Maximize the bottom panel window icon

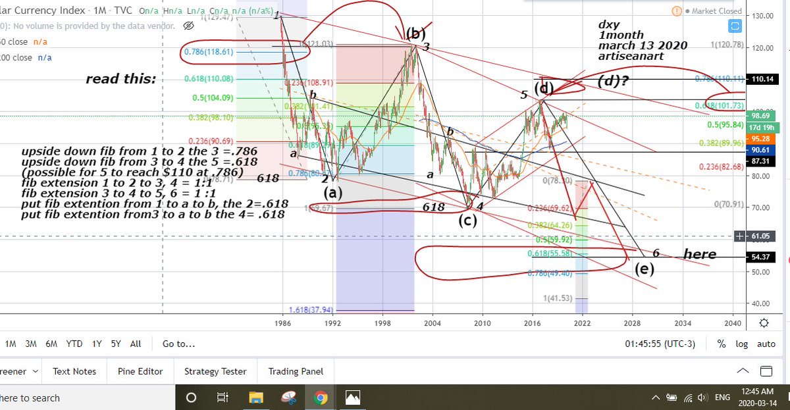pyautogui.click(x=766, y=371)
